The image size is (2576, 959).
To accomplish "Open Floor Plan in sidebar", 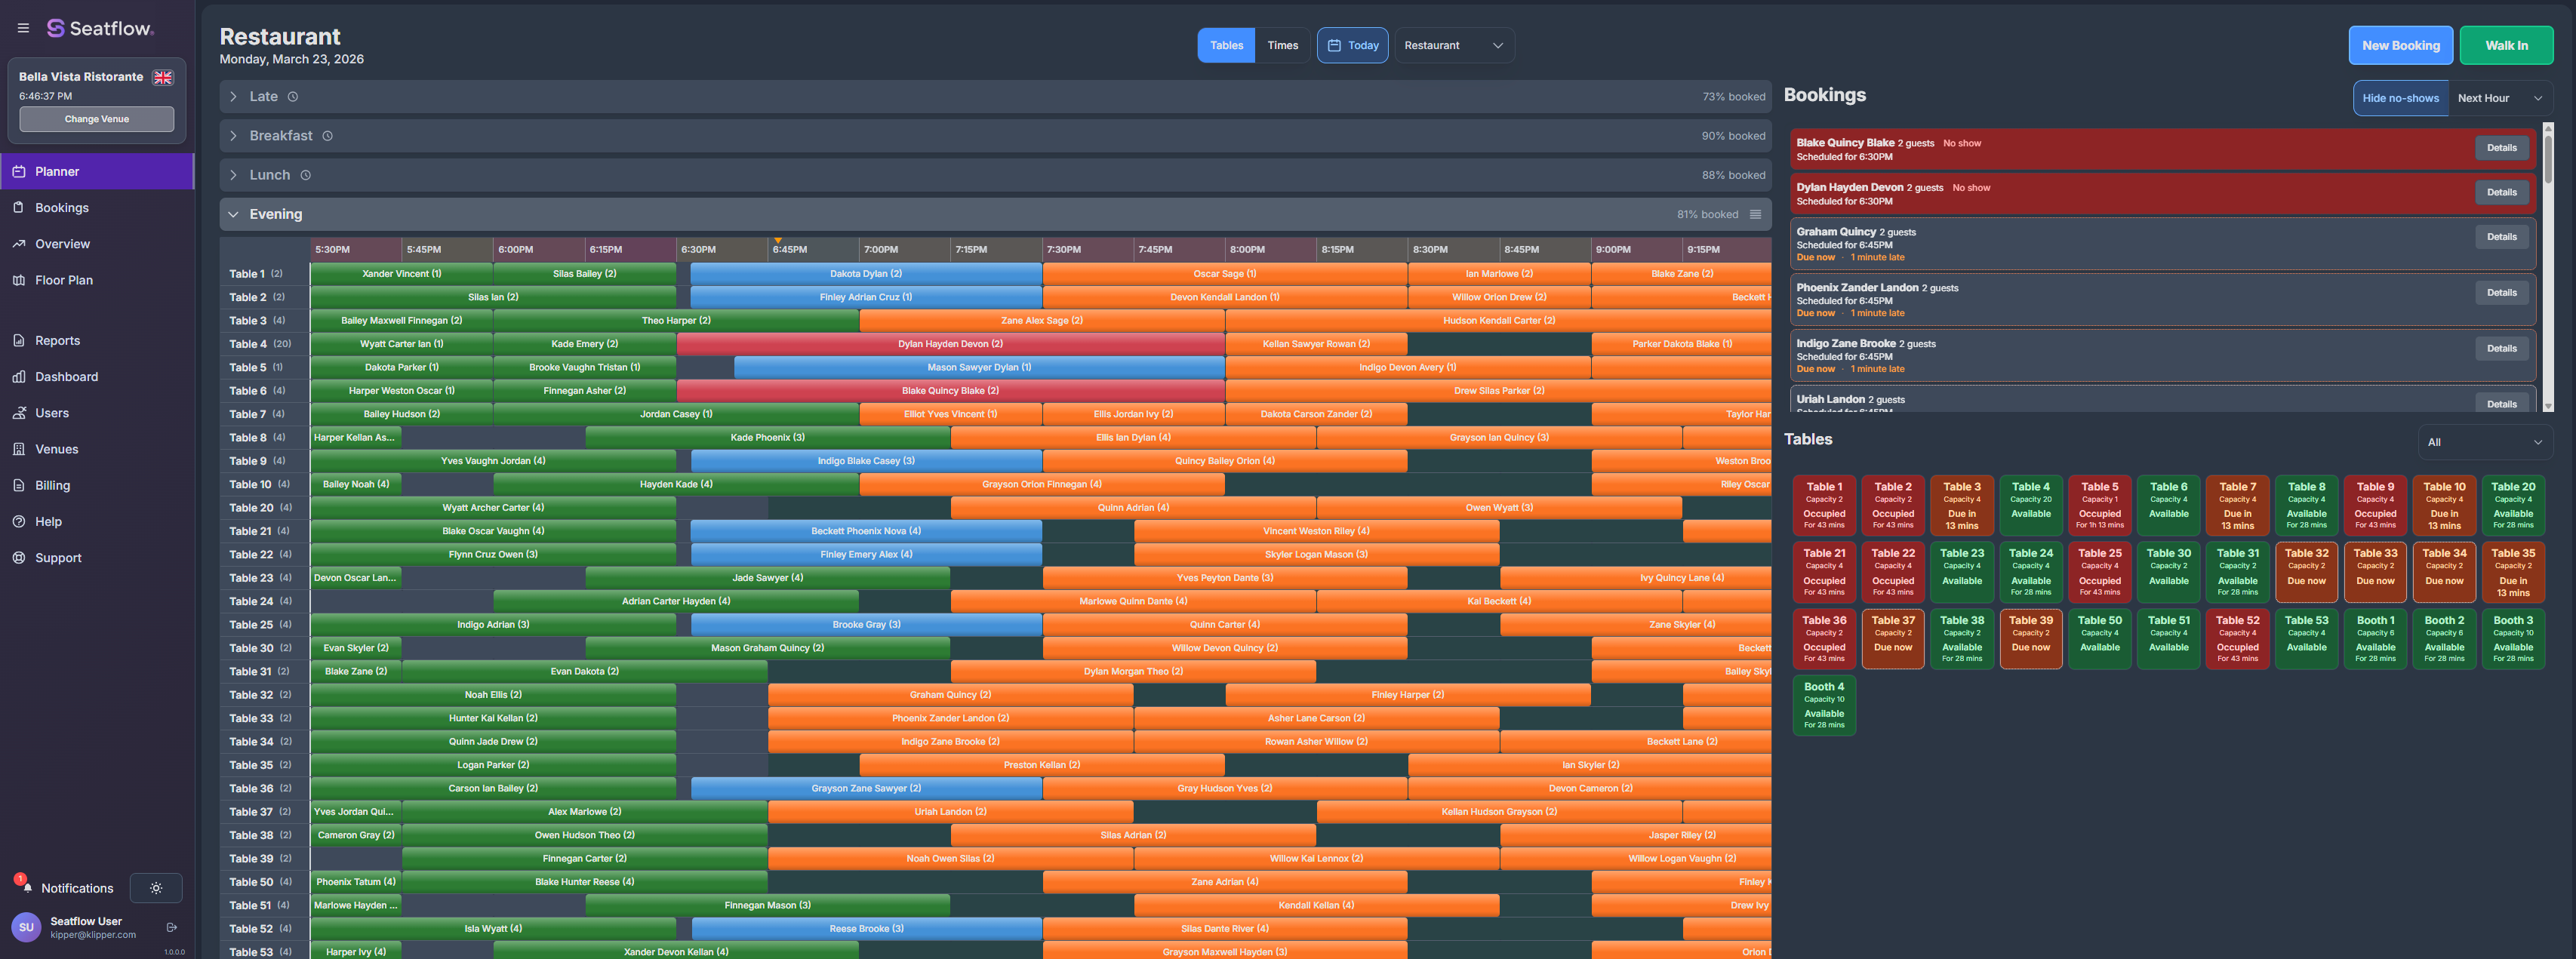I will (97, 280).
